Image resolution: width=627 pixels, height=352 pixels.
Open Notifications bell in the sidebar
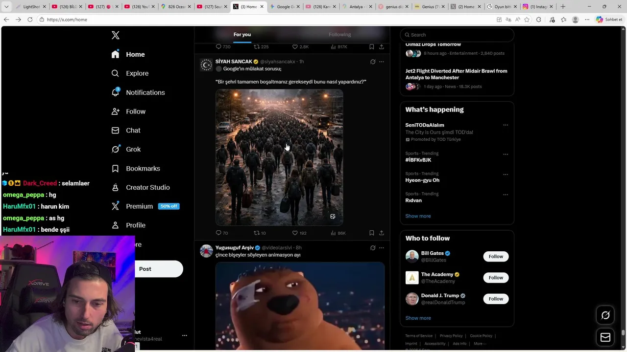[x=138, y=92]
